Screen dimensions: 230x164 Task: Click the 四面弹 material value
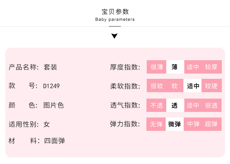pyautogui.click(x=54, y=141)
